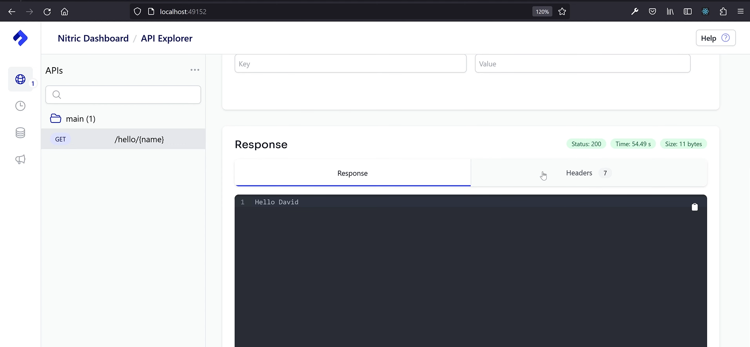Click the Help button
Viewport: 750px width, 347px height.
(x=715, y=38)
